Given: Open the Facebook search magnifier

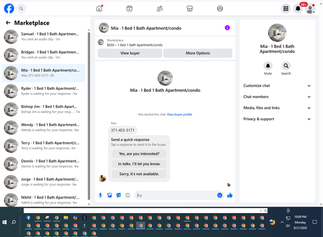Looking at the screenshot, I should tap(21, 8).
